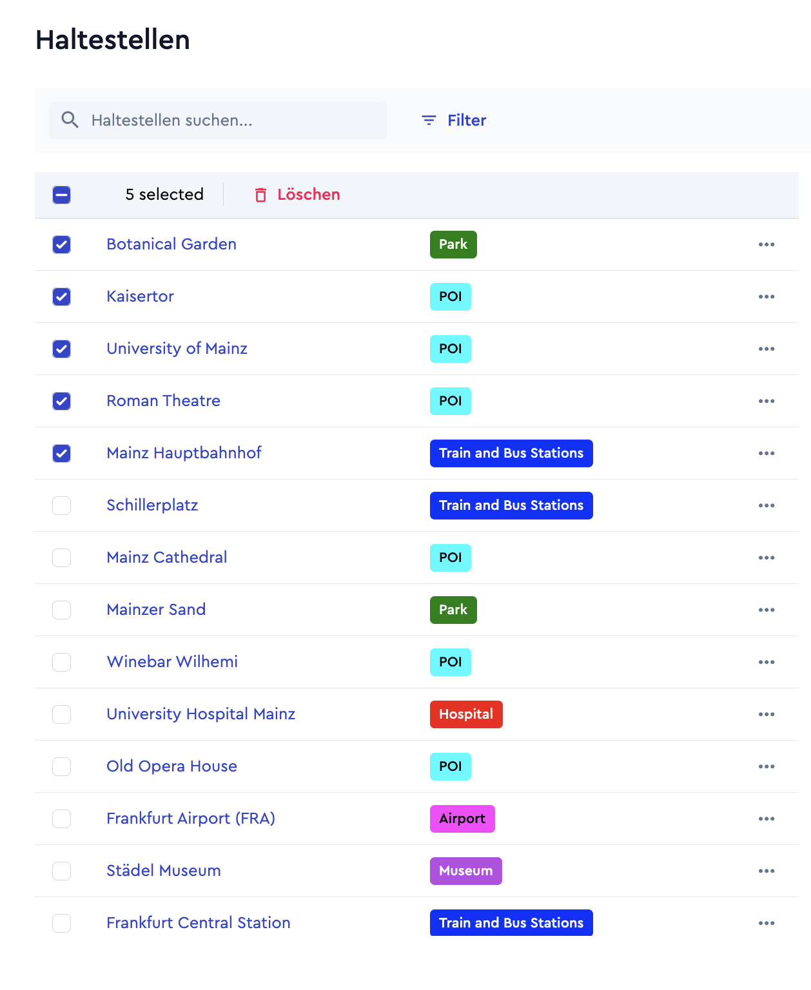This screenshot has height=990, width=811.
Task: Open more options for Old Opera House
Action: coord(767,766)
